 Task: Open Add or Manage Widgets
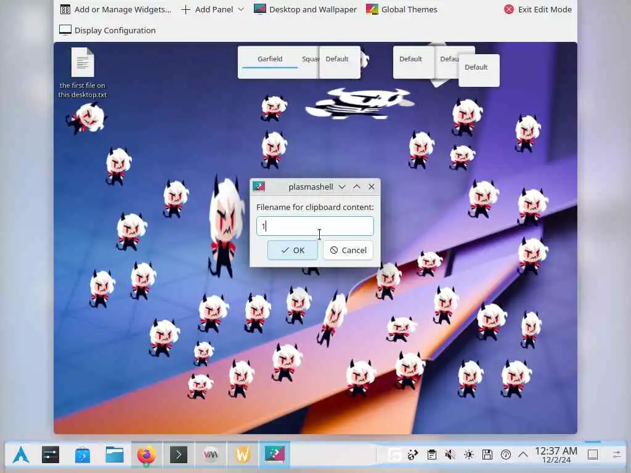115,9
